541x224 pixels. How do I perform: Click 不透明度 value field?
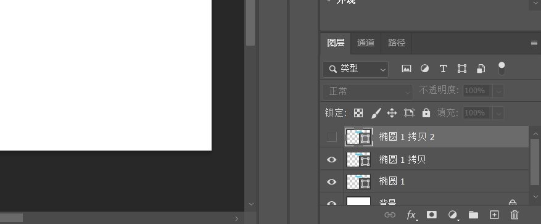point(478,91)
